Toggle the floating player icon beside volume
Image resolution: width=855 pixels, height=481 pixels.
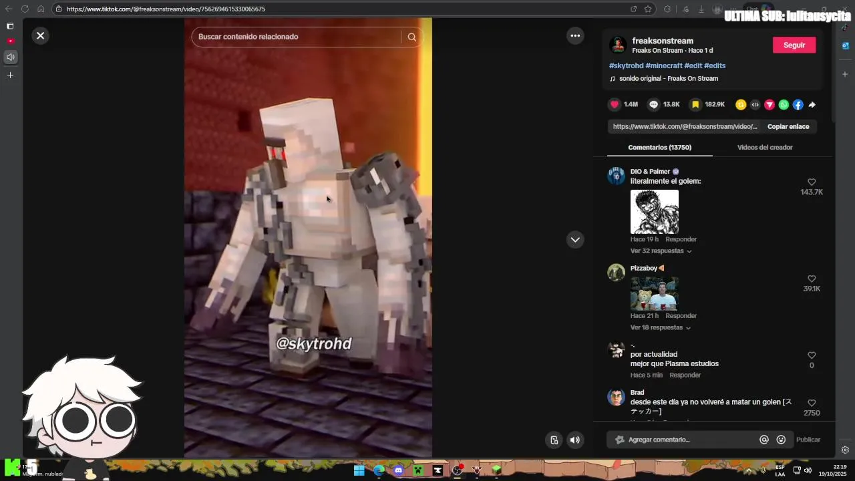click(x=554, y=440)
